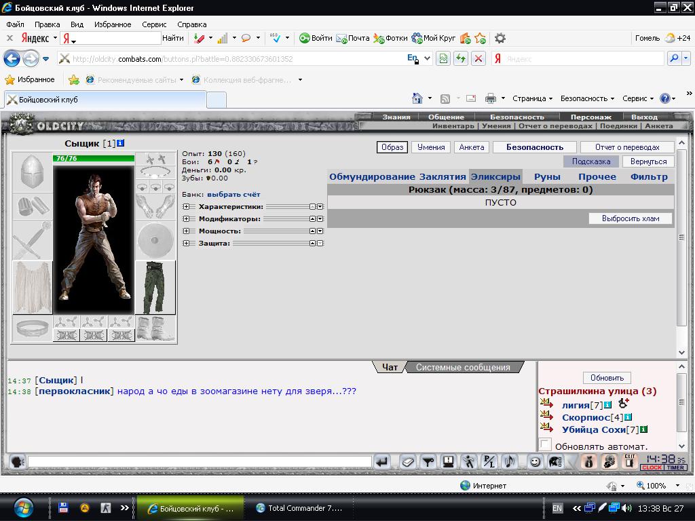
Task: Click the empty sword weapon slot
Action: click(33, 240)
